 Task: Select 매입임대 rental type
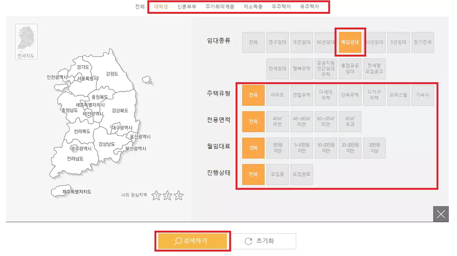click(350, 42)
